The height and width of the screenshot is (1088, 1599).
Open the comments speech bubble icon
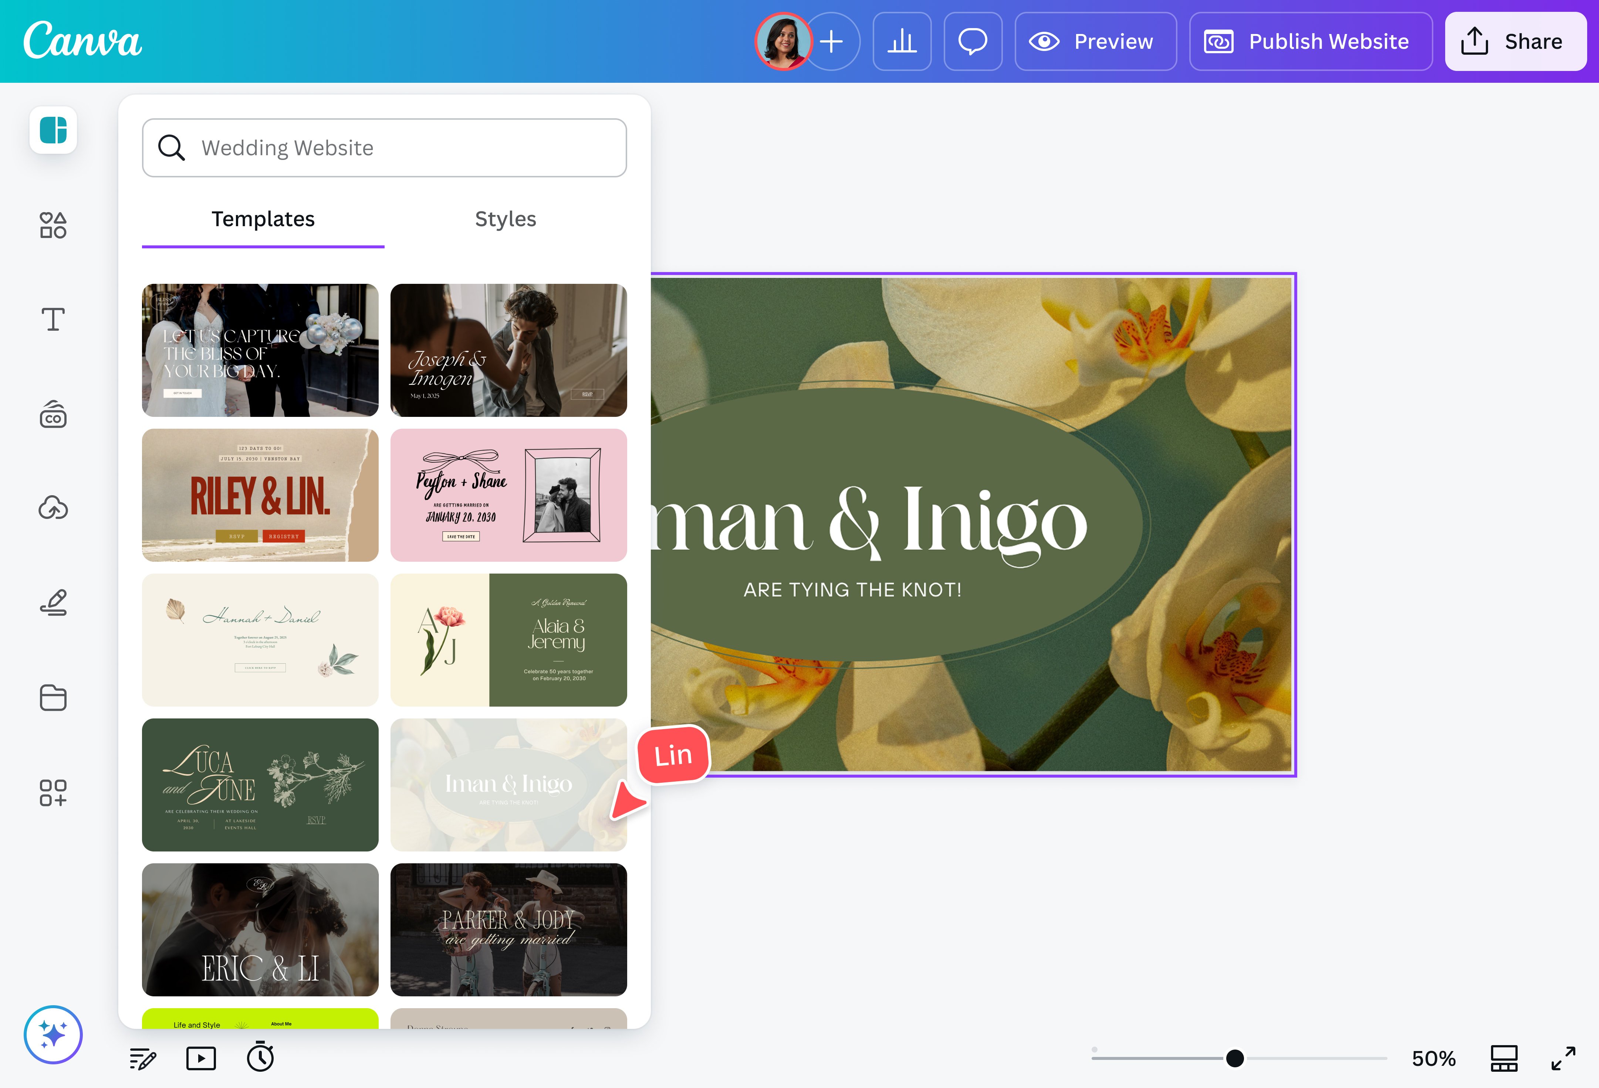pyautogui.click(x=972, y=41)
